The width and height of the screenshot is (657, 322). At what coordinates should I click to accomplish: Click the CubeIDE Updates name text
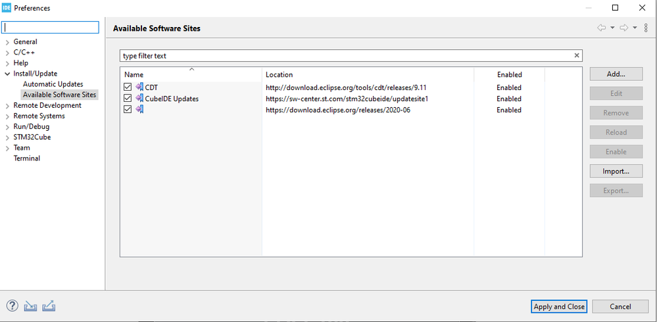[x=172, y=99]
